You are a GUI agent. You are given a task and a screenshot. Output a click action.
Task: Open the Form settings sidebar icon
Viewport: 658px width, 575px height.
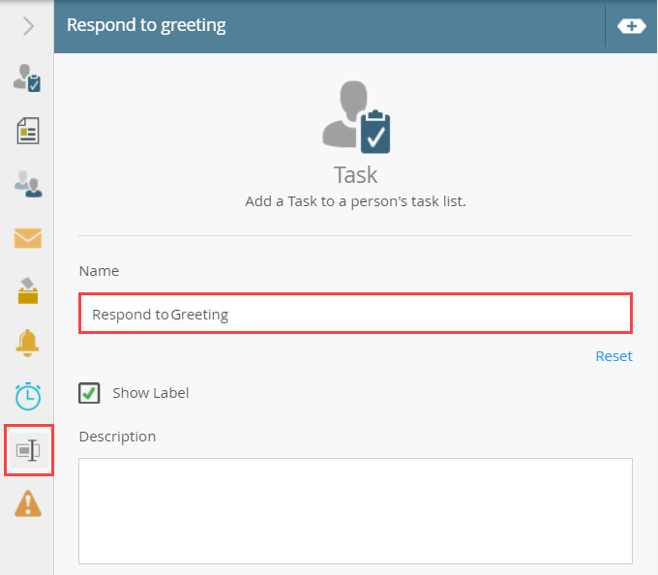(x=28, y=131)
